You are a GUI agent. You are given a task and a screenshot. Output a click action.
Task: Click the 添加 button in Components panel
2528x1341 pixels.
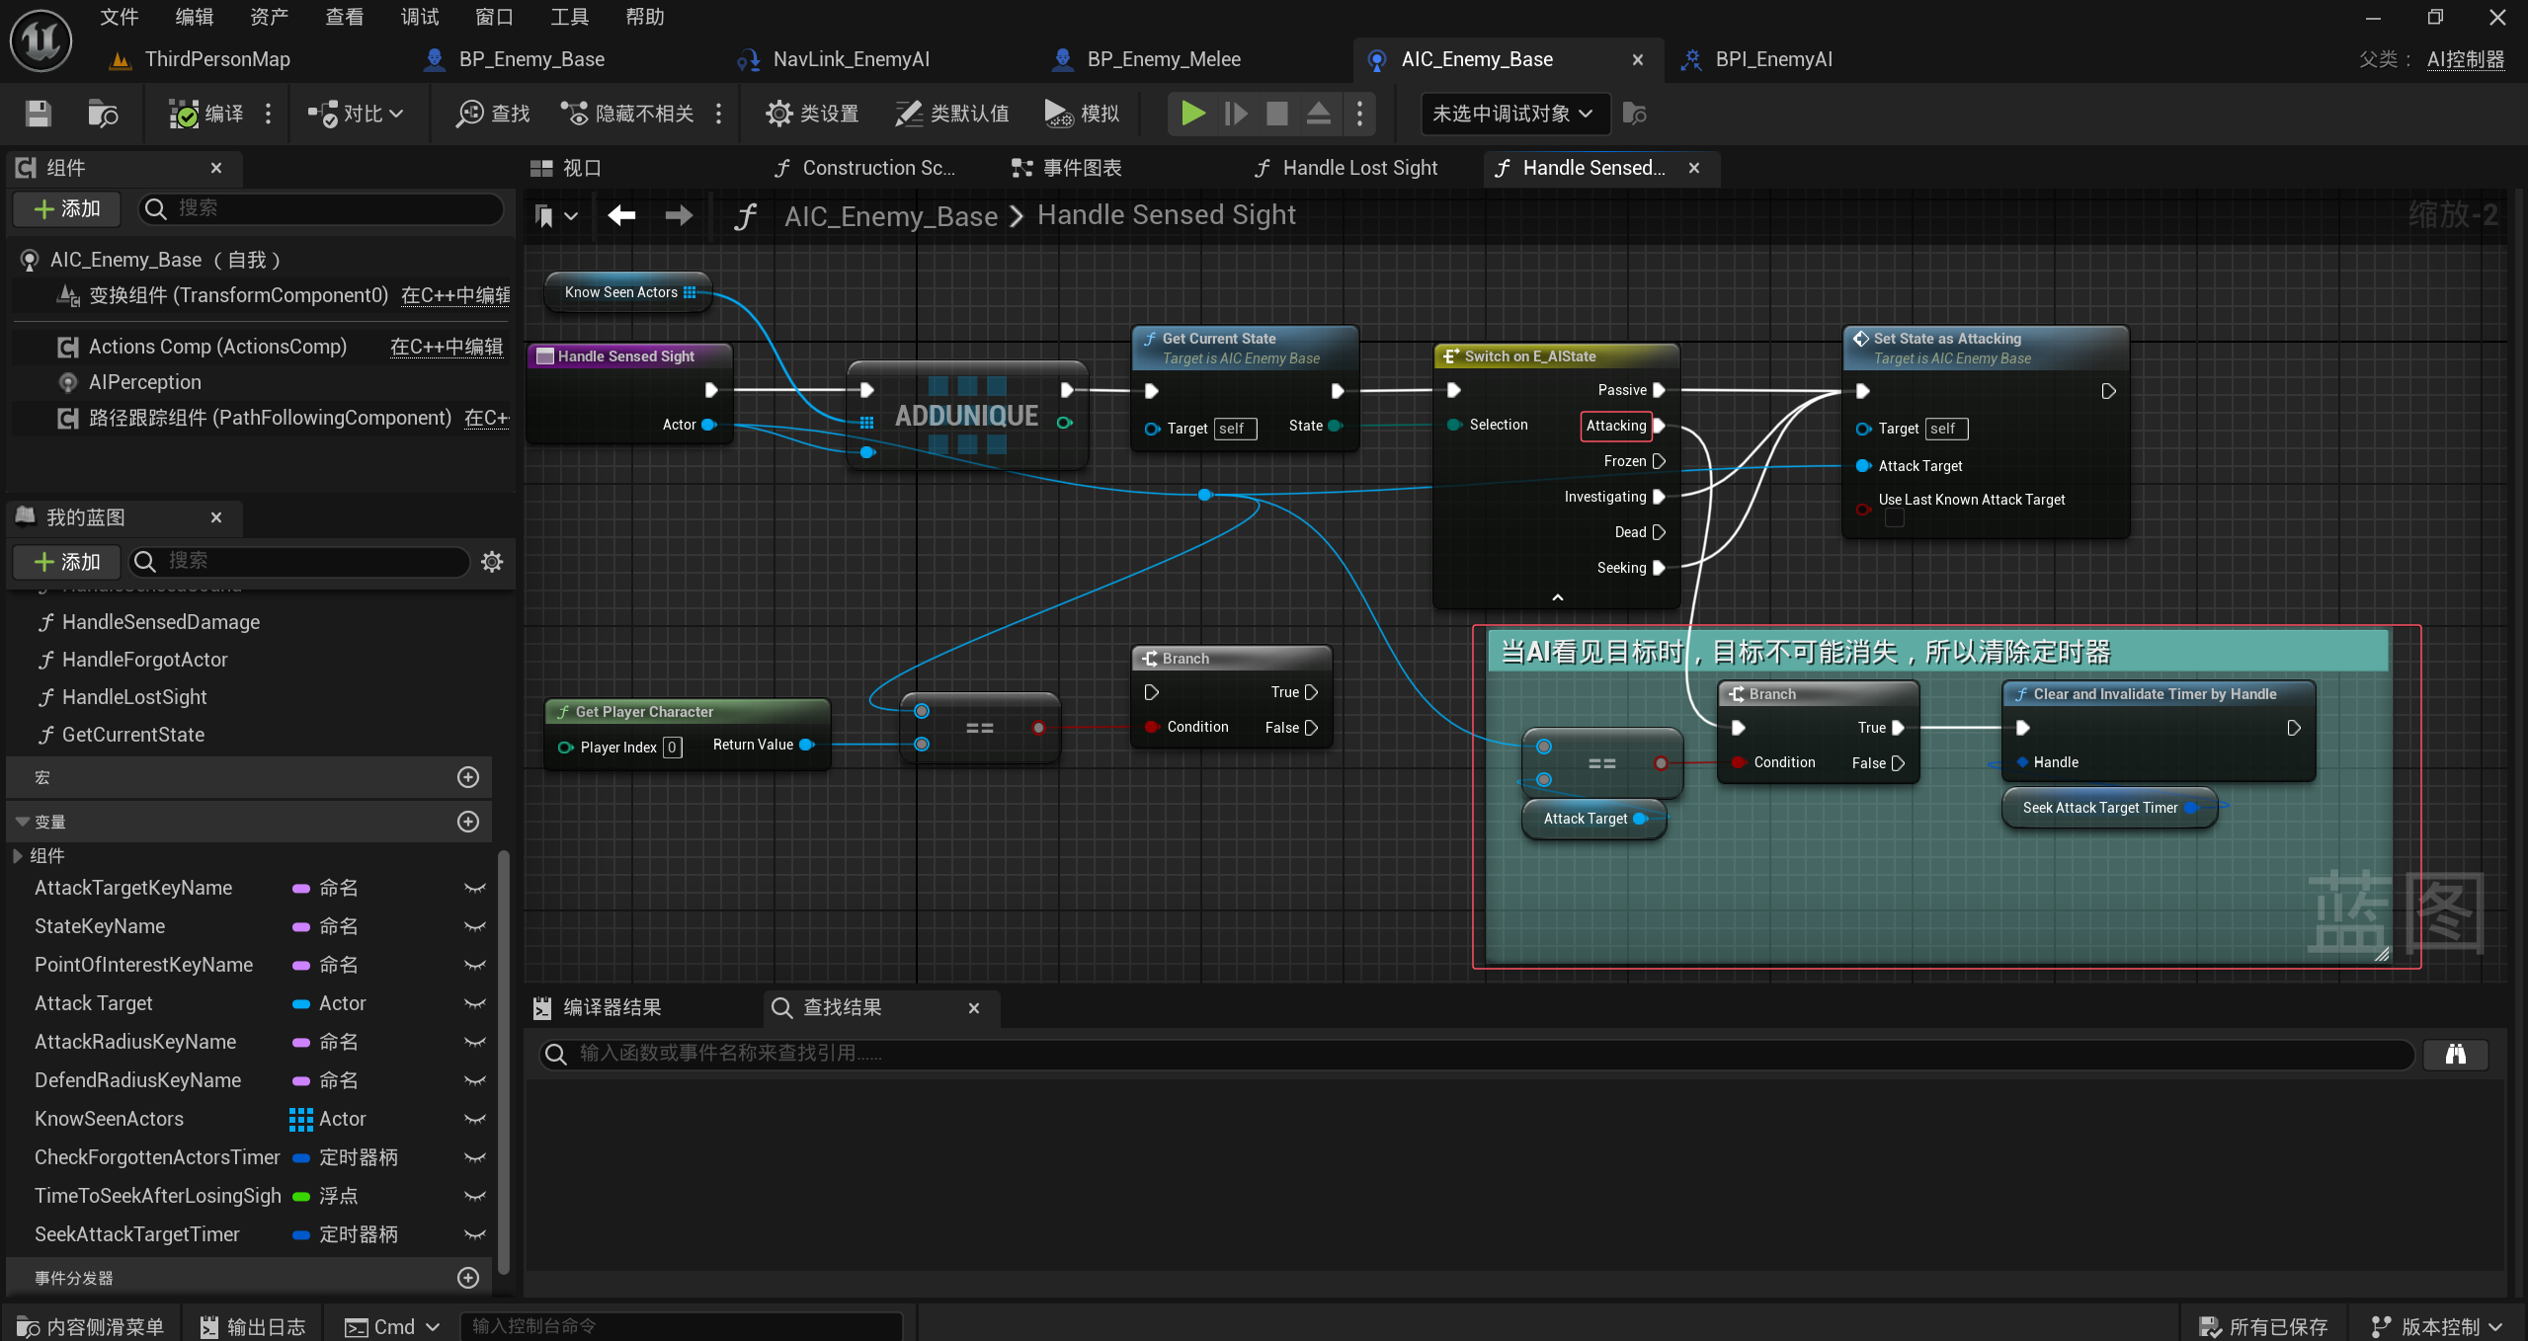67,208
